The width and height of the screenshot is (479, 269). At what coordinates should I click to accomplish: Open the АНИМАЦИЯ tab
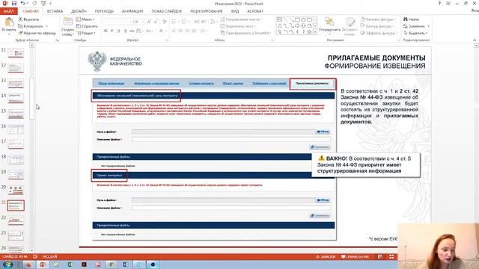[132, 11]
